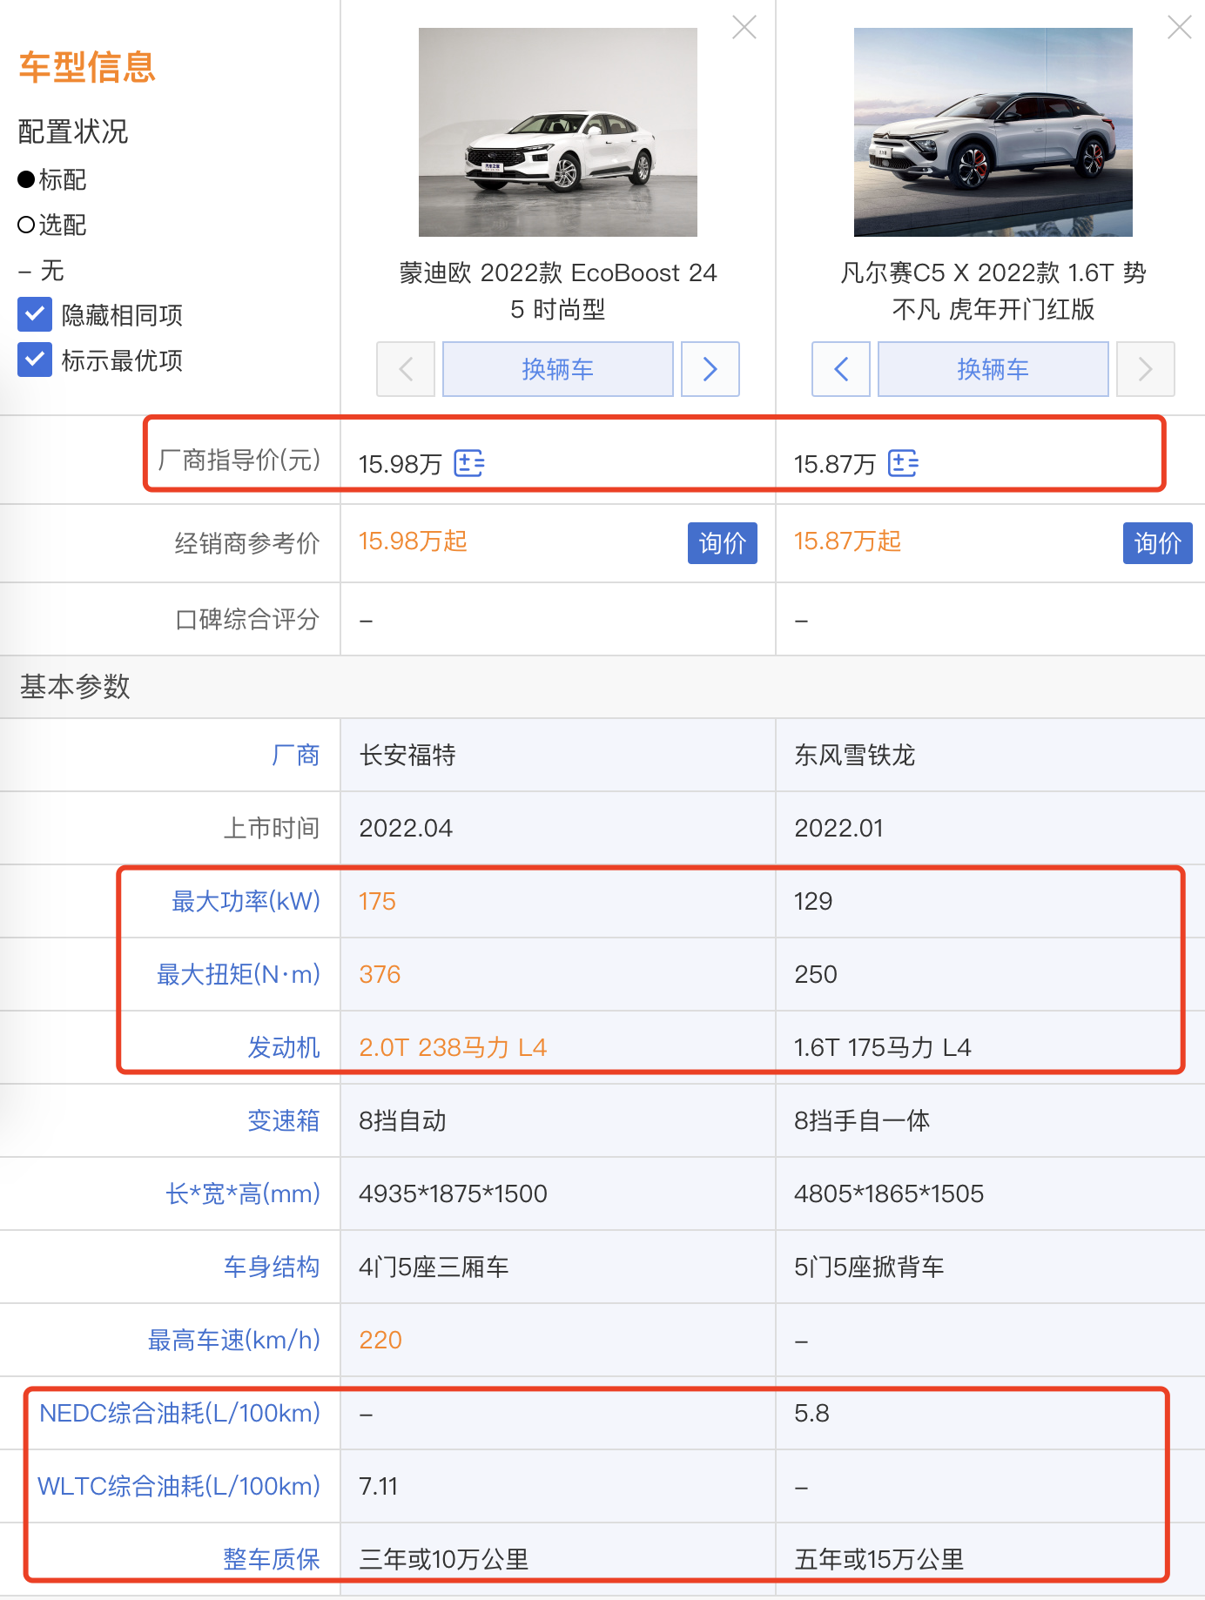
Task: Click the 标配 legend entry
Action: 52,179
